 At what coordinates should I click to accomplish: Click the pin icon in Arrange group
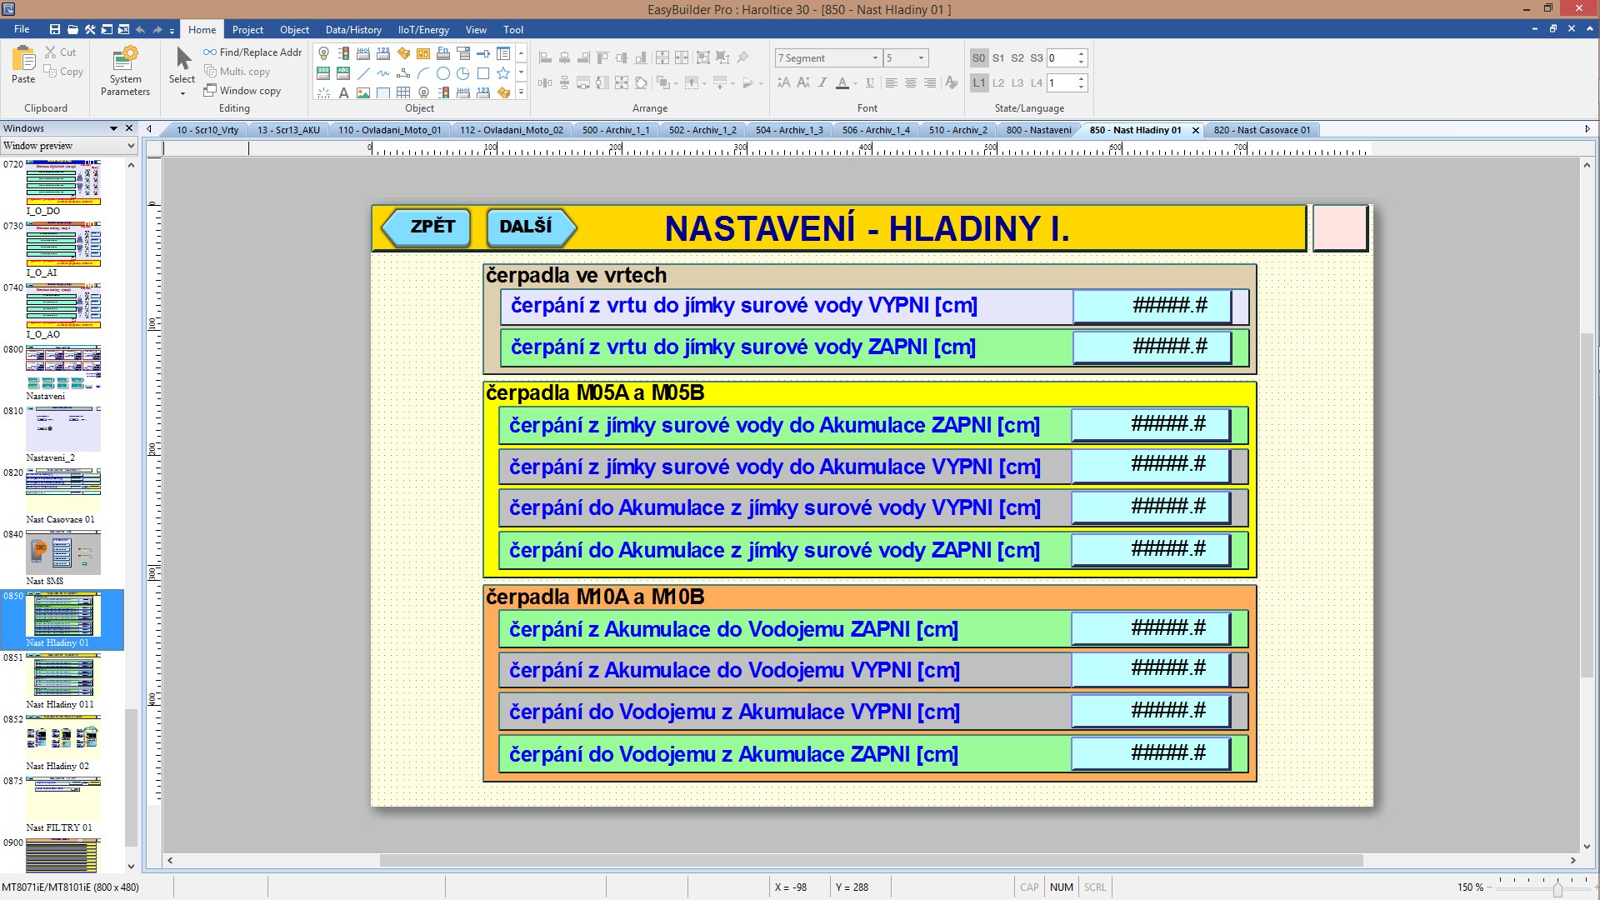pos(742,57)
